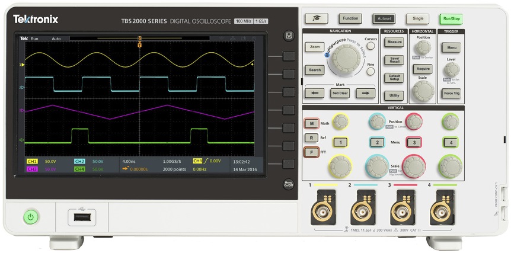This screenshot has width=511, height=253.
Task: Toggle the cyan channel 2 button
Action: [x=378, y=142]
